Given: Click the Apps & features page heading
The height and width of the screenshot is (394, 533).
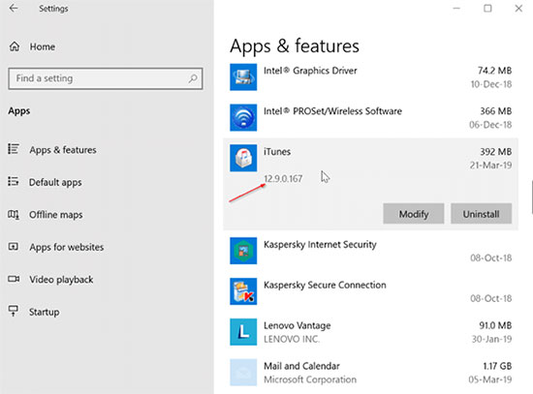Looking at the screenshot, I should click(295, 46).
